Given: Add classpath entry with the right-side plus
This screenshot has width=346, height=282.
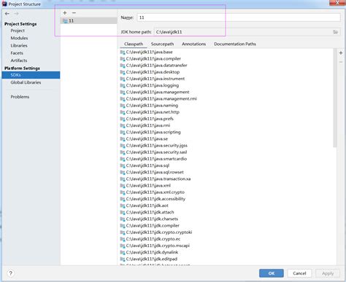Looking at the screenshot, I should coord(341,52).
